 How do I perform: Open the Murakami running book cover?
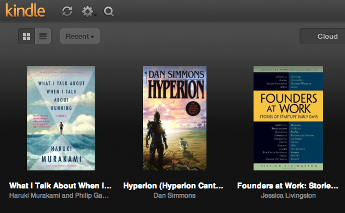(61, 118)
